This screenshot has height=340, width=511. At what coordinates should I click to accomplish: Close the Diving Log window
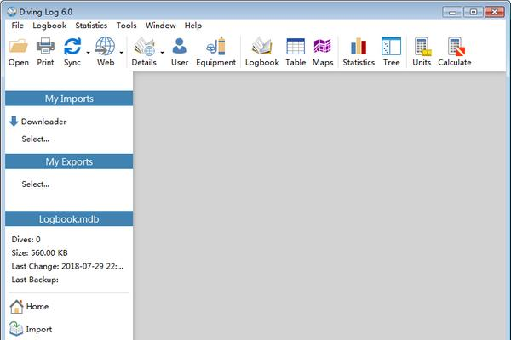pos(495,12)
